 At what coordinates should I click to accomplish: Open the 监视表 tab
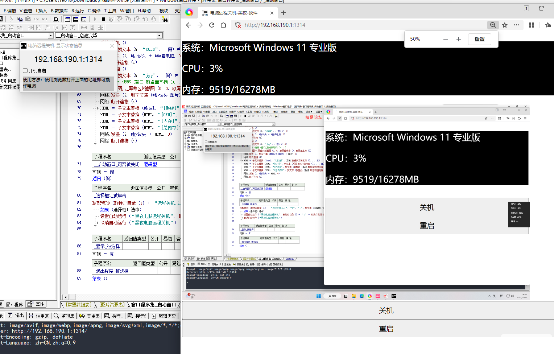64,316
